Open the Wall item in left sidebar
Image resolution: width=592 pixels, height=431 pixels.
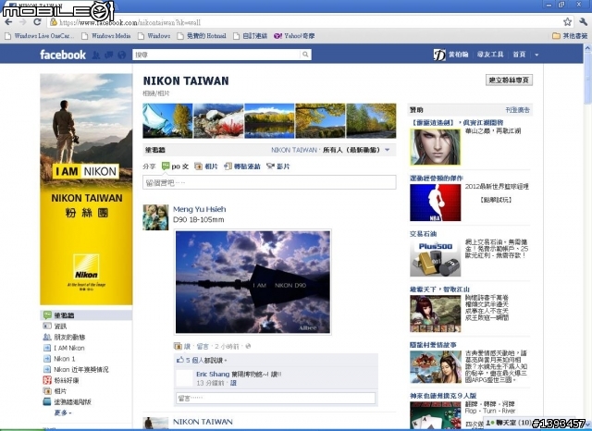86,315
